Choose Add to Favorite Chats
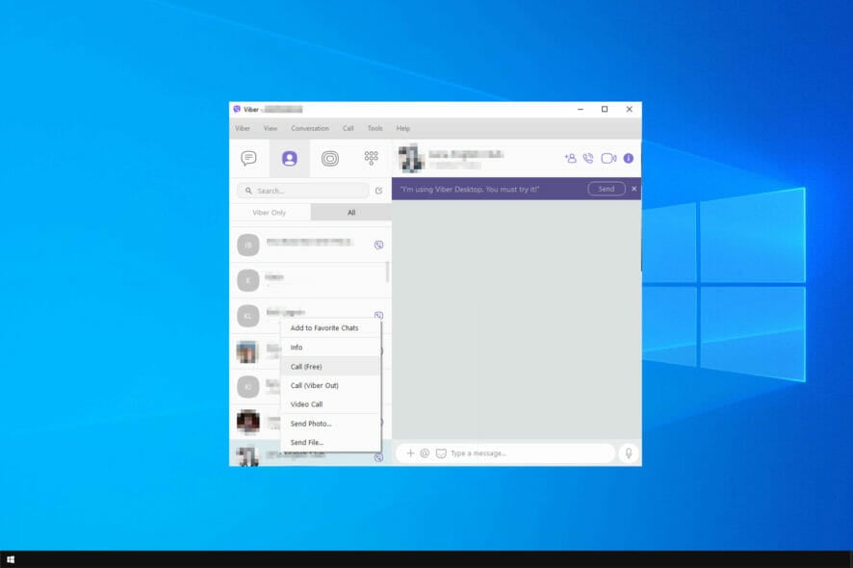Screen dimensions: 853x568 pyautogui.click(x=331, y=328)
